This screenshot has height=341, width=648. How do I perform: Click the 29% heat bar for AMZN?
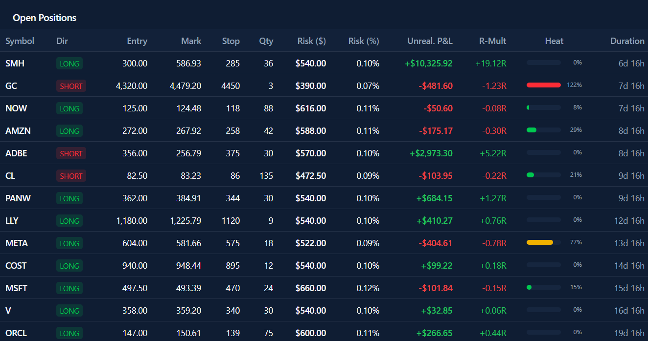click(544, 130)
